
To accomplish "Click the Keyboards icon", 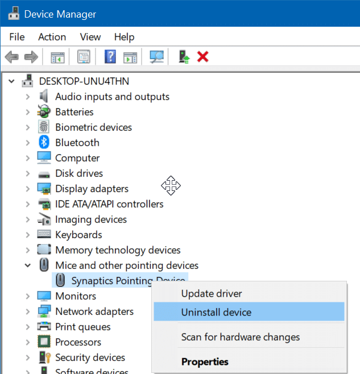I will point(44,234).
